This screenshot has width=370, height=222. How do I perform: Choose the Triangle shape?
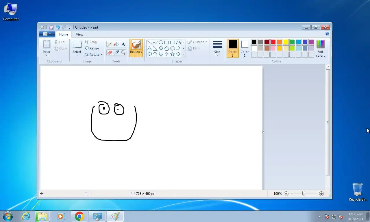pyautogui.click(x=149, y=48)
